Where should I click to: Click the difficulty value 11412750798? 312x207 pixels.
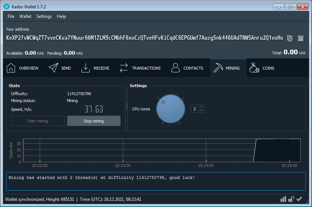click(x=79, y=94)
